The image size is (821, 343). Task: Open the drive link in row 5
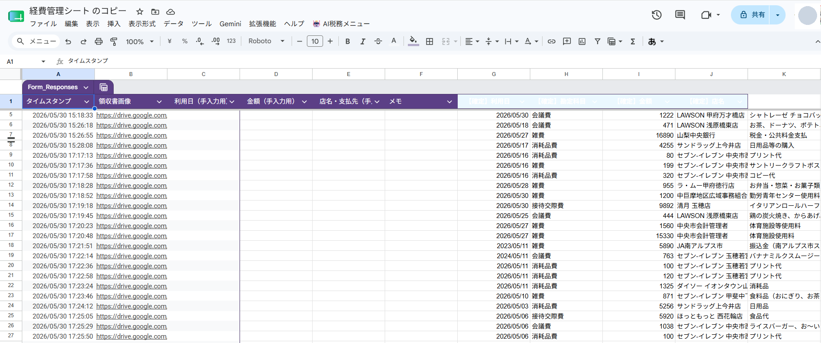(132, 115)
